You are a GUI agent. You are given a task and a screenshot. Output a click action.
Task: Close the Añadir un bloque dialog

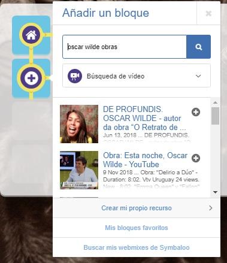pos(208,13)
